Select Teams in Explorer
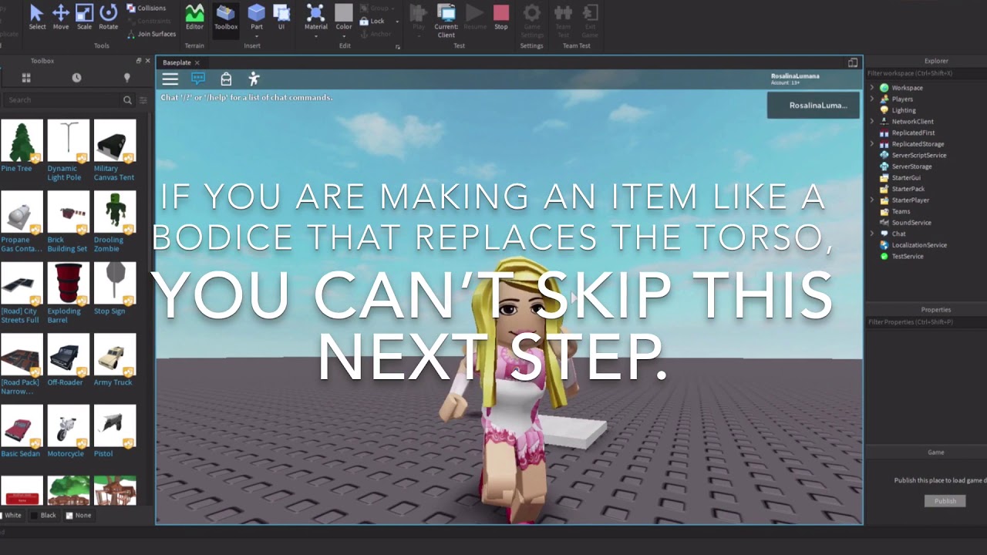 pyautogui.click(x=901, y=211)
